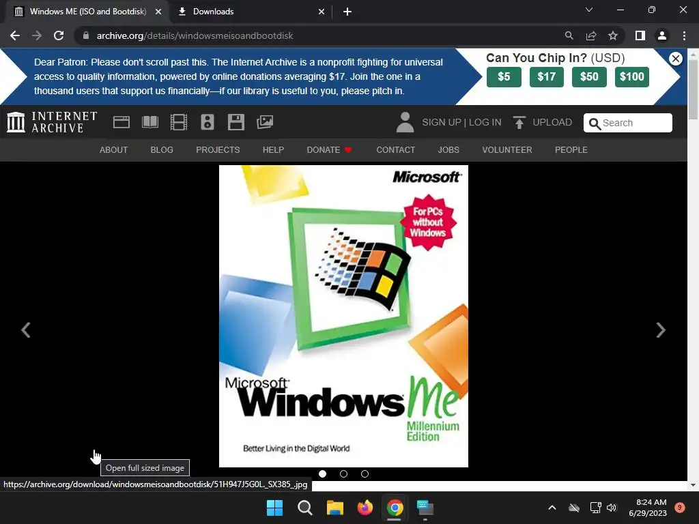This screenshot has width=699, height=524.
Task: Open the Internet Archive home logo
Action: [x=52, y=122]
